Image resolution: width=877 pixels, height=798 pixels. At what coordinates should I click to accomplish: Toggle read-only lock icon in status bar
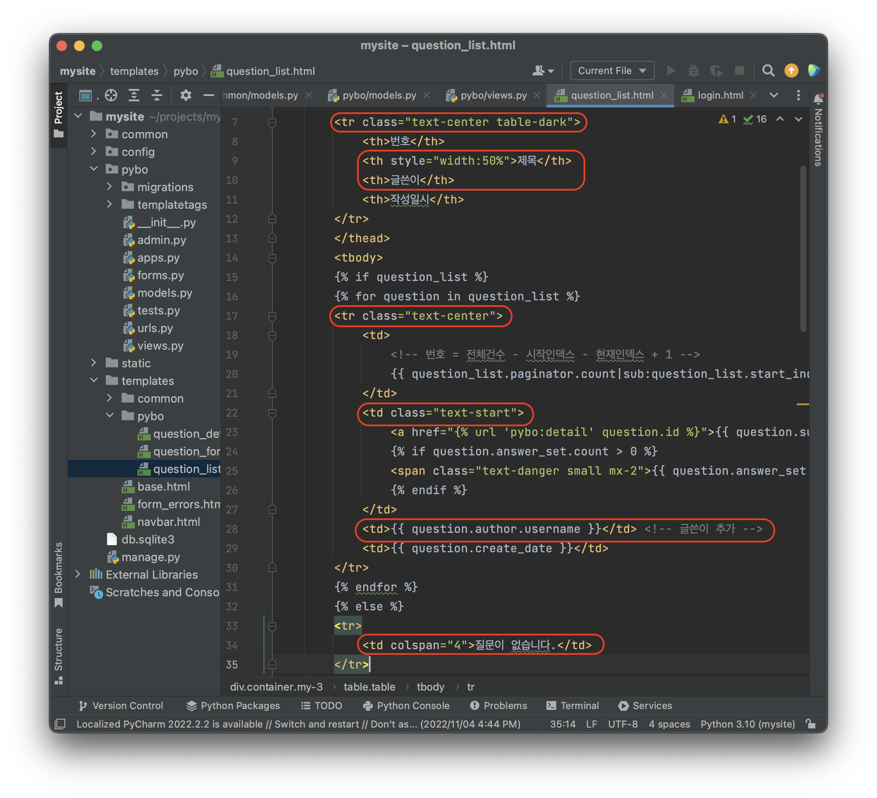[810, 724]
